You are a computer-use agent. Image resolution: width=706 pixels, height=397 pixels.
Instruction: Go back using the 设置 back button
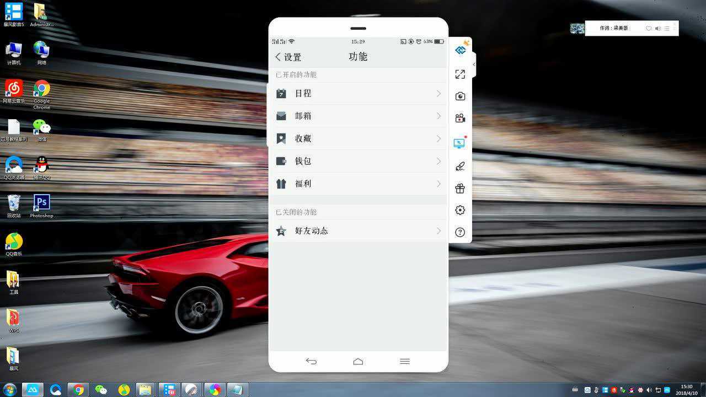pyautogui.click(x=287, y=57)
